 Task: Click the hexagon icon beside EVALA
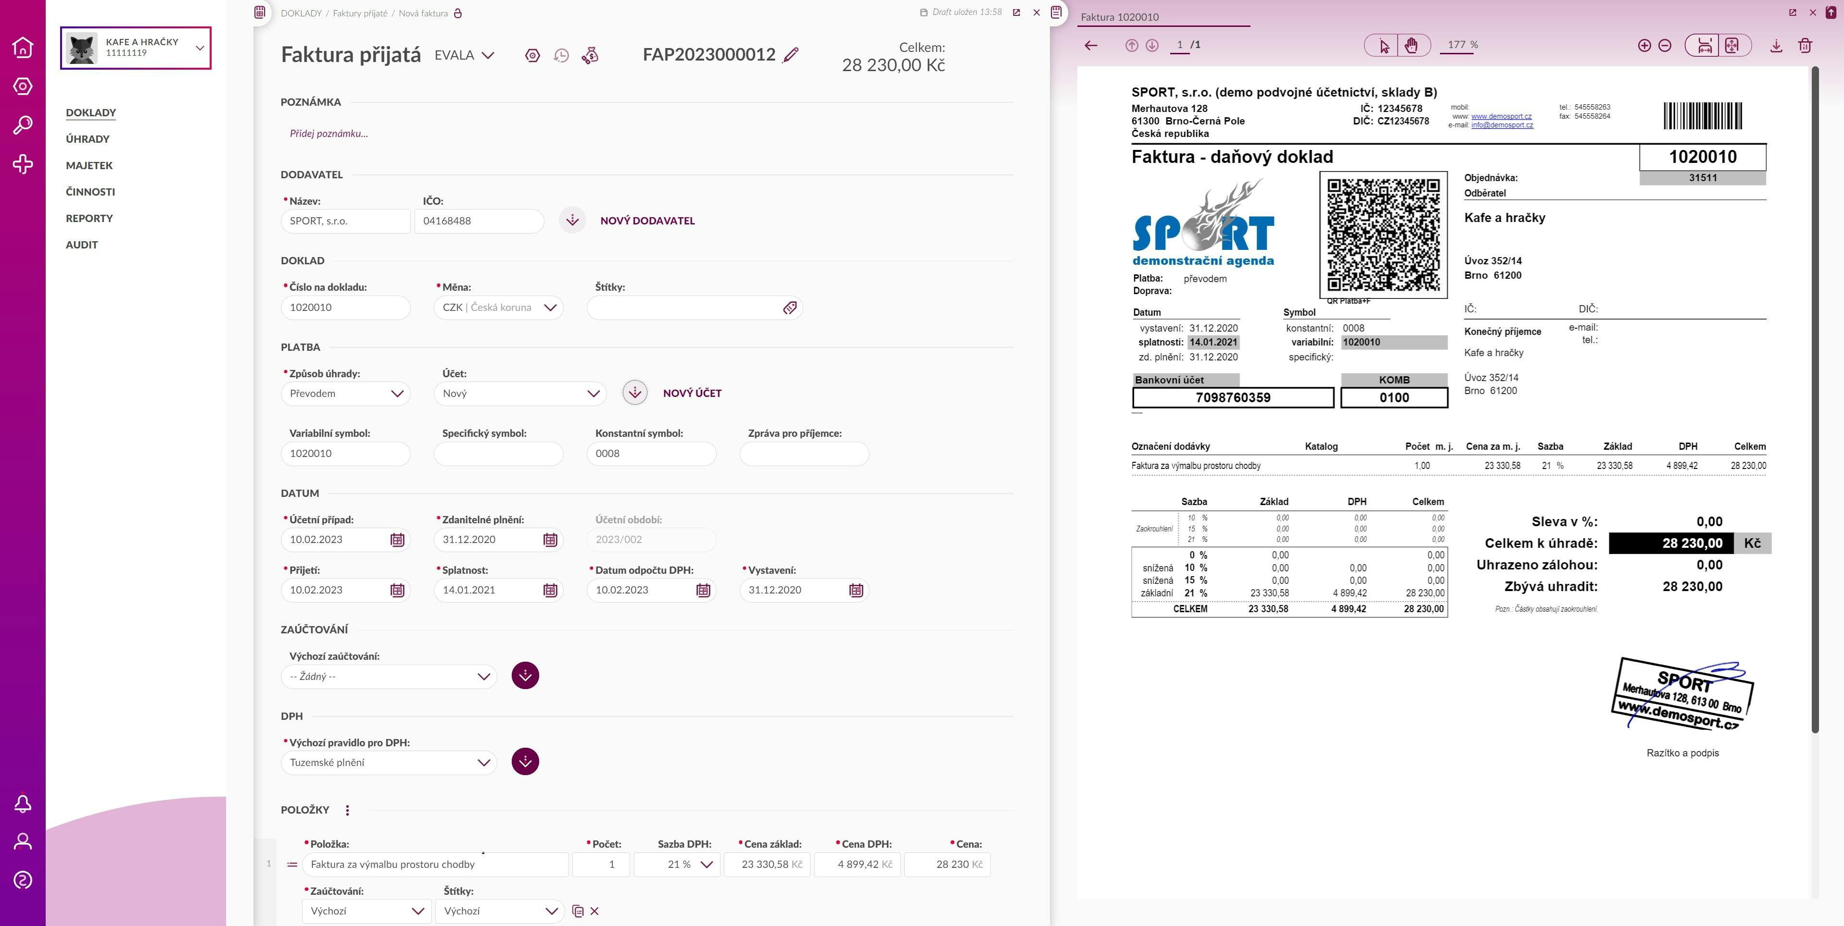pyautogui.click(x=532, y=56)
